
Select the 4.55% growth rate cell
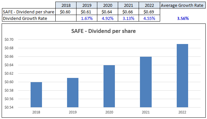point(149,18)
